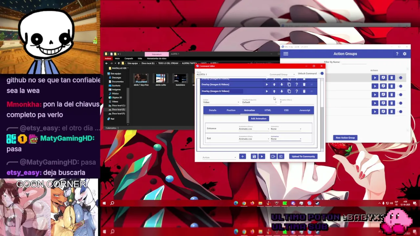The image size is (420, 236).
Task: Delete the expanded Overlay action
Action: click(304, 91)
